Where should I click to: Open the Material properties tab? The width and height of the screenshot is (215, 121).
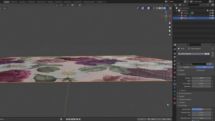pos(175,98)
